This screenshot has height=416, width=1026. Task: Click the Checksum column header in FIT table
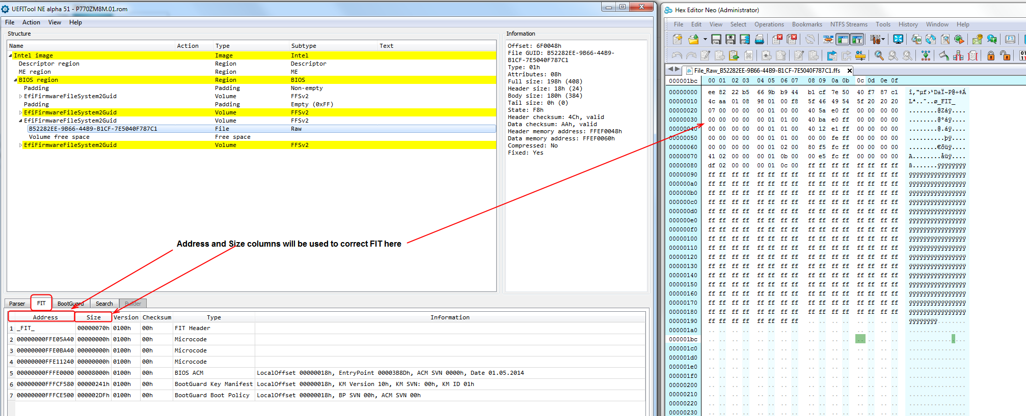157,317
